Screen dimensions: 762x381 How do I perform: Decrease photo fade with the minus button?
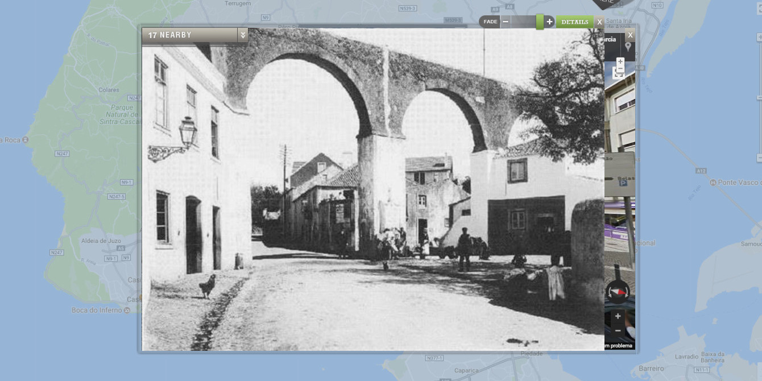(506, 22)
